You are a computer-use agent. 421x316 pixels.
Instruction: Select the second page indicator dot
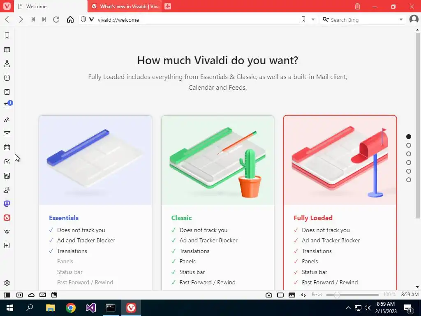(x=409, y=145)
